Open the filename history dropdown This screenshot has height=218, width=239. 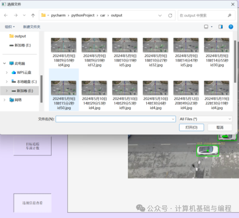(173, 119)
